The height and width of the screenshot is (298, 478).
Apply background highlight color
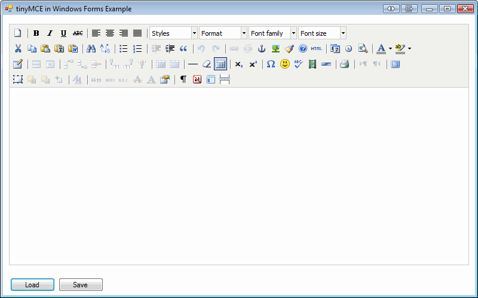coord(400,48)
